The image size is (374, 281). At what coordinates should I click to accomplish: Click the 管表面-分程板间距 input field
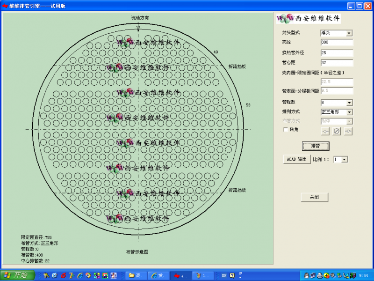point(337,90)
